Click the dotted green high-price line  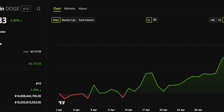point(140,45)
